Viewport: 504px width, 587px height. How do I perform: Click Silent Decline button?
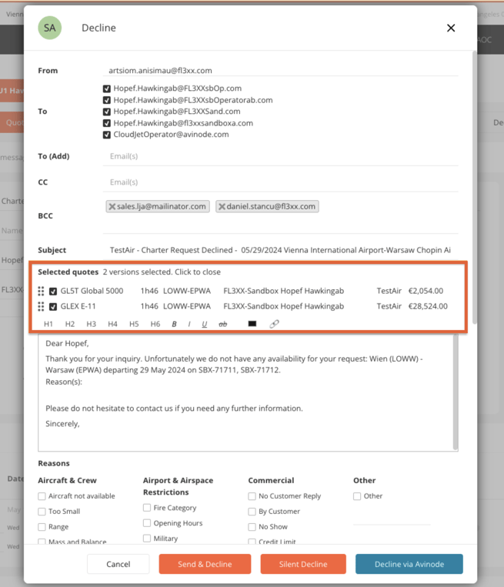tap(303, 564)
